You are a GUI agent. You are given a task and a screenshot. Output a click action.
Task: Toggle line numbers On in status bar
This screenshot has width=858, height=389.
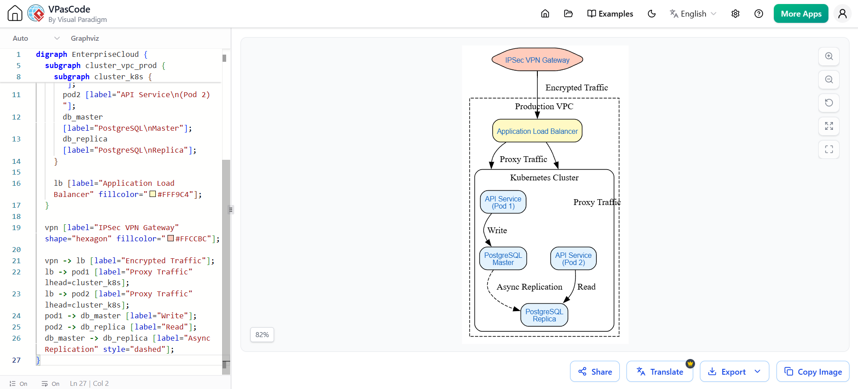point(18,384)
